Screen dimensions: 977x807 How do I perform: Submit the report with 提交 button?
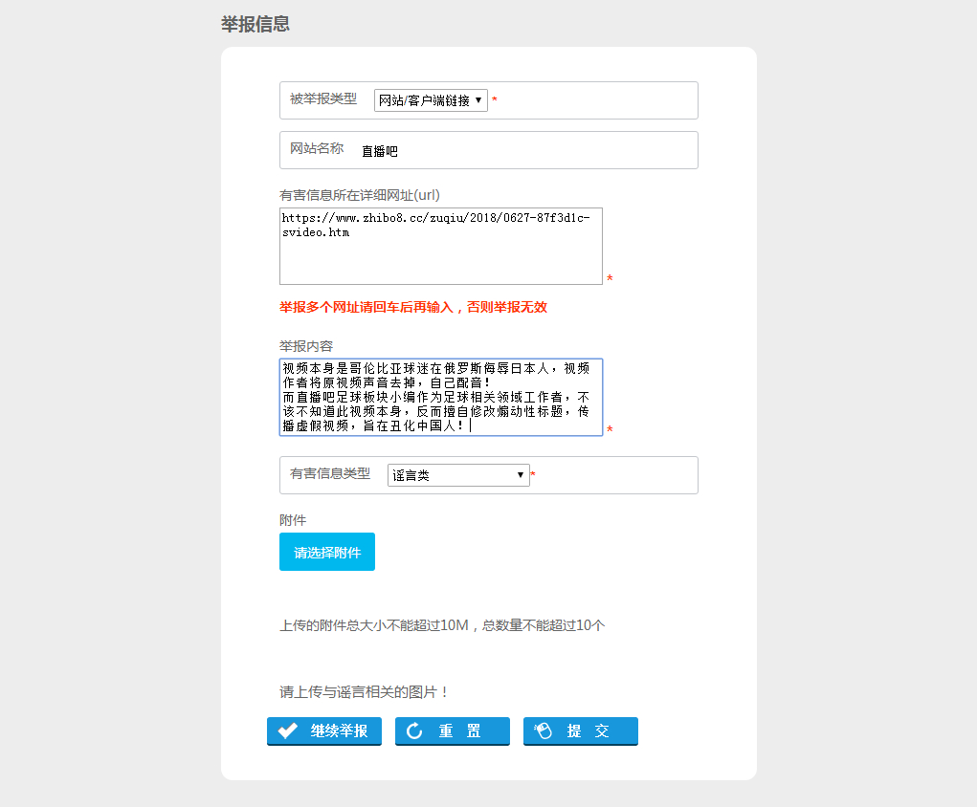coord(581,731)
